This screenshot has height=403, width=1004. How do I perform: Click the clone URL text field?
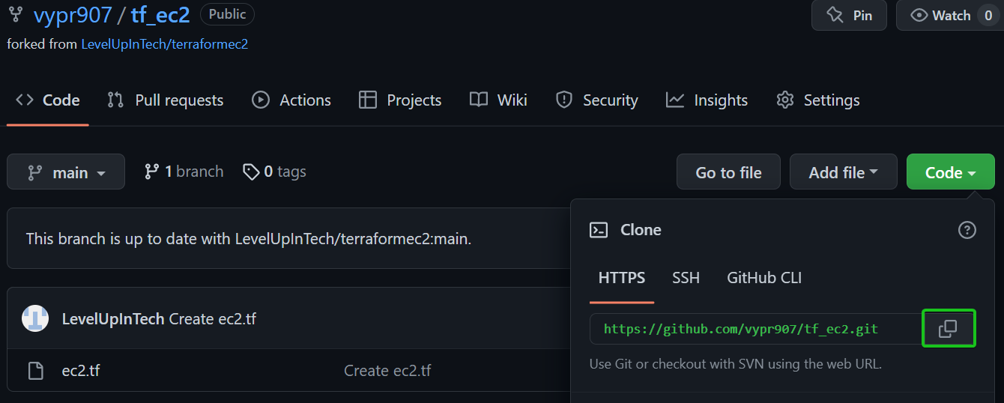point(755,329)
